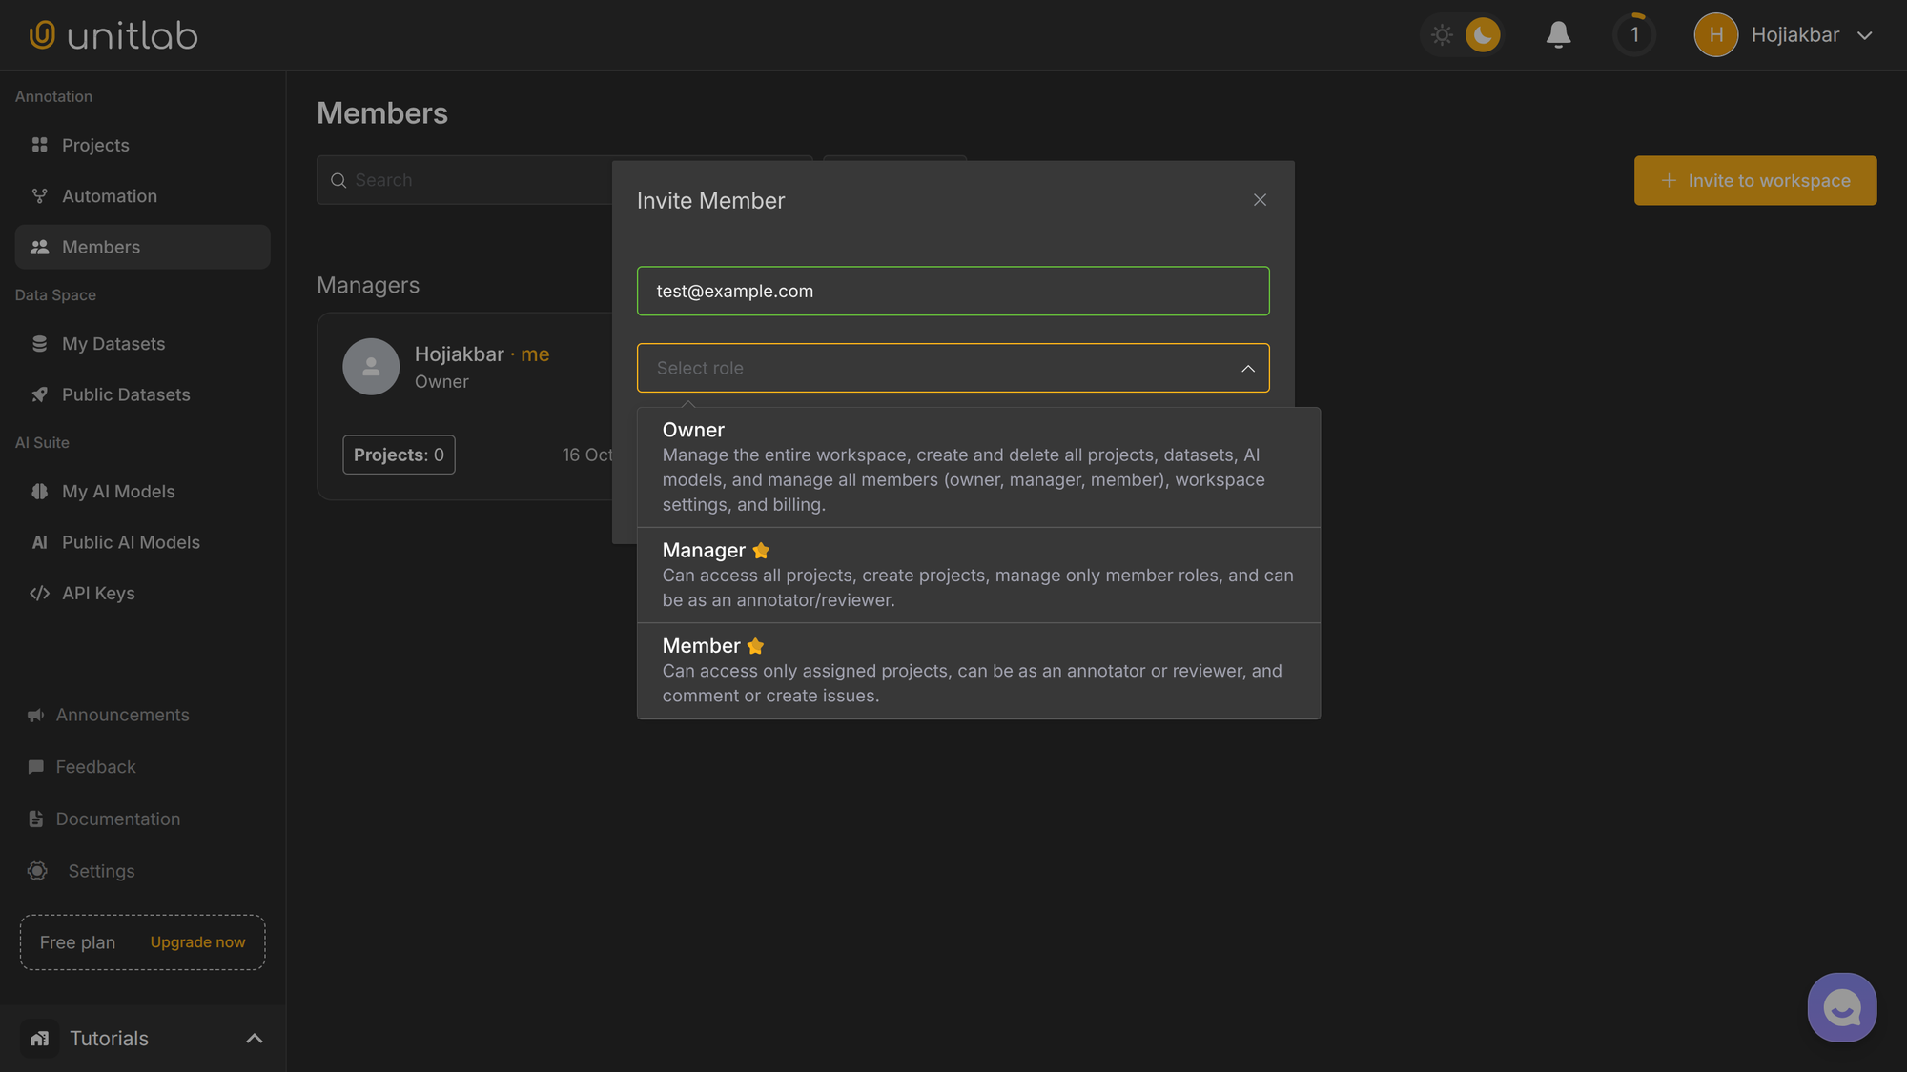This screenshot has width=1907, height=1072.
Task: Choose the Manager role option
Action: point(977,575)
